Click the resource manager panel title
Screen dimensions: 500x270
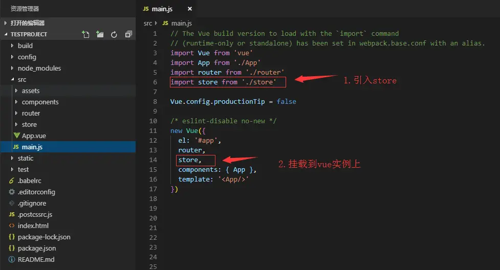click(25, 9)
